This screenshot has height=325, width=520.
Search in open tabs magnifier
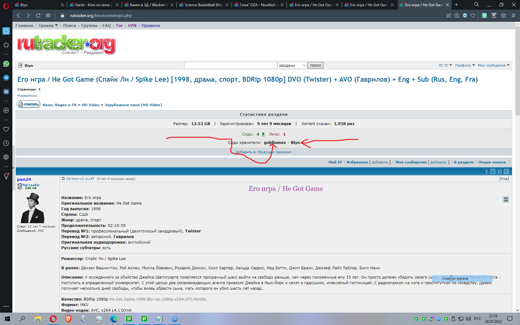477,5
